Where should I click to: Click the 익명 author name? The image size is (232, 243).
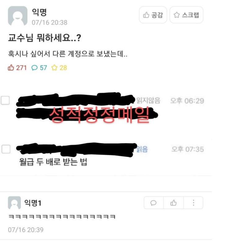[x=39, y=12]
